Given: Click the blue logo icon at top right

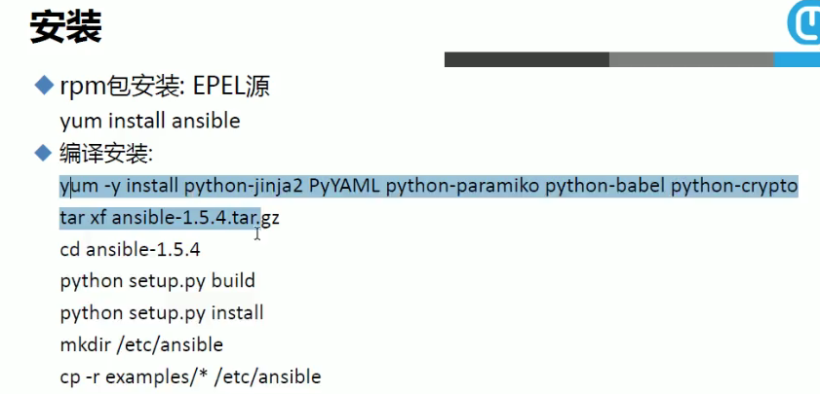Looking at the screenshot, I should [x=804, y=24].
